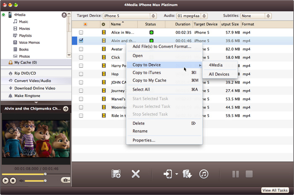The width and height of the screenshot is (294, 195).
Task: Click the eject icon beside 4Media device
Action: pyautogui.click(x=64, y=15)
